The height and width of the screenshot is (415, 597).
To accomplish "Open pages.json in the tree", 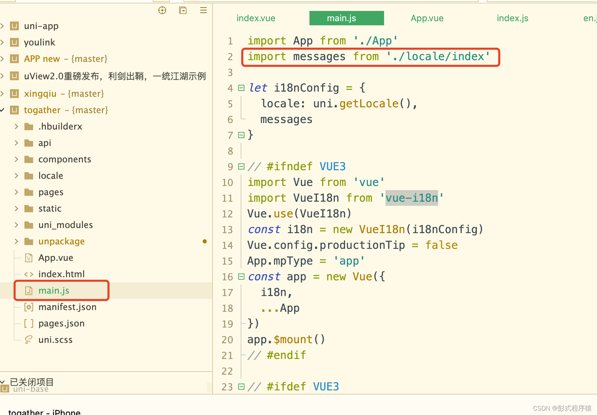I will [x=61, y=323].
